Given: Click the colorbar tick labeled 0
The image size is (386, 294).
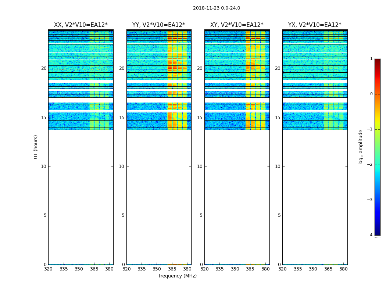Looking at the screenshot, I should [371, 94].
